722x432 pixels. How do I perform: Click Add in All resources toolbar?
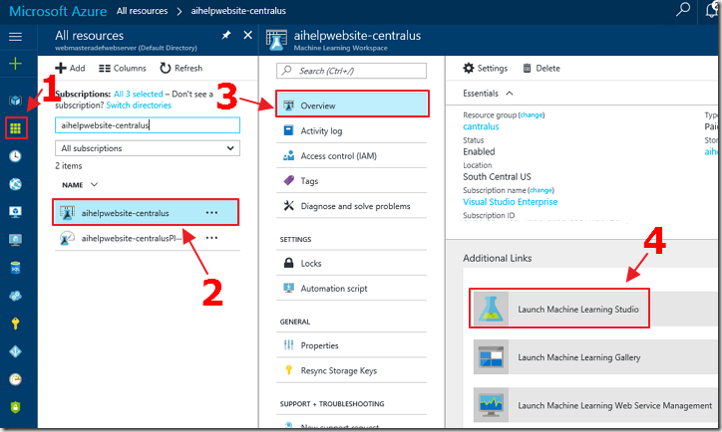[x=70, y=68]
